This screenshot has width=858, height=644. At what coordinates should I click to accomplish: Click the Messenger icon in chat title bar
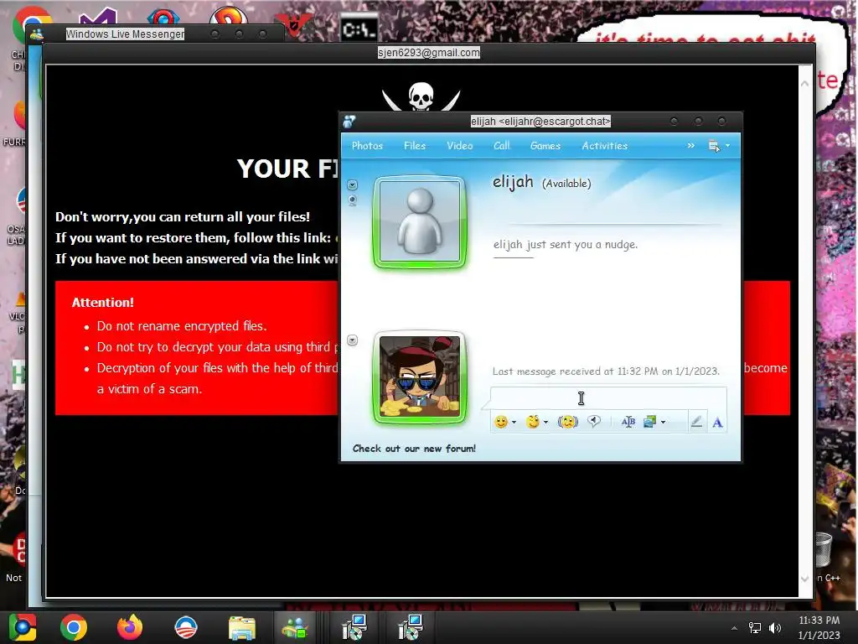(x=349, y=122)
